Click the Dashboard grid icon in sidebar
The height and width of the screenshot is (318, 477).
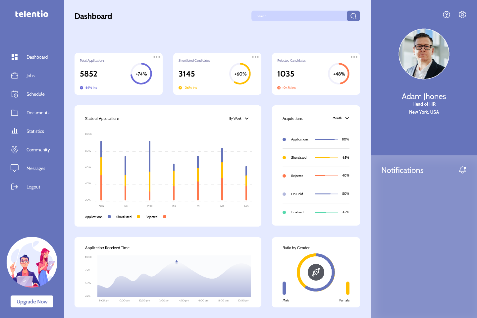[15, 57]
